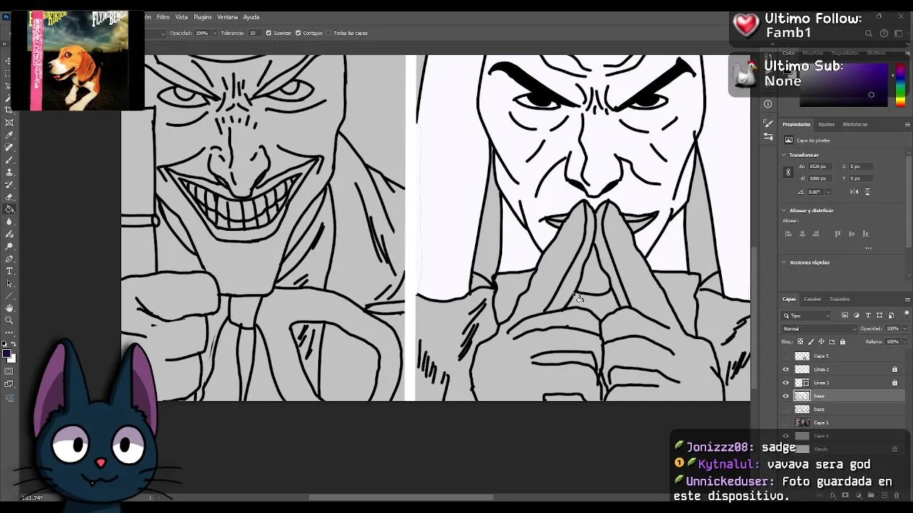This screenshot has height=513, width=913.
Task: Toggle Todas las capas checkbox
Action: [328, 33]
